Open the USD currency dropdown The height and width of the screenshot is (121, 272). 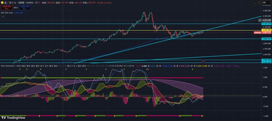[x=266, y=2]
